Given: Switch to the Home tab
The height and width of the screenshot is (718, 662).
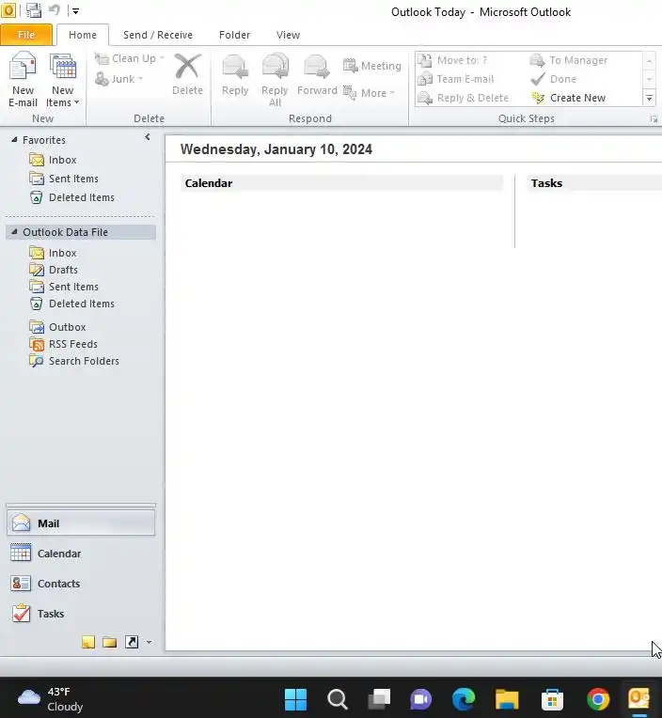Looking at the screenshot, I should [x=83, y=35].
